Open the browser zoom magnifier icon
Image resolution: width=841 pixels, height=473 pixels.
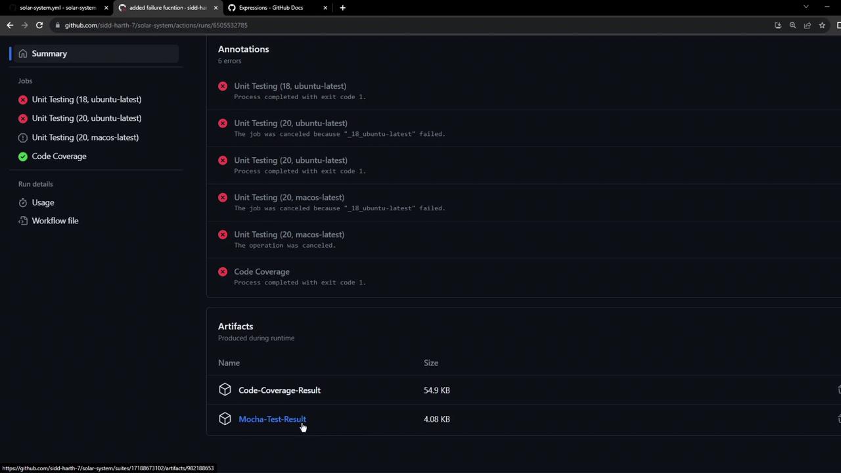click(x=792, y=25)
